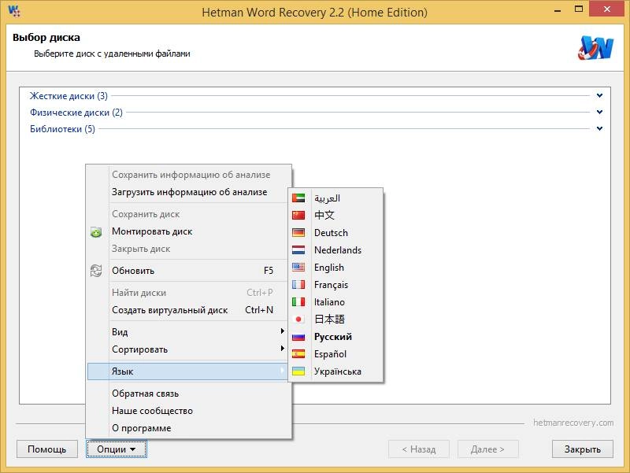Open the hetmanrecovery.com link

tap(573, 423)
